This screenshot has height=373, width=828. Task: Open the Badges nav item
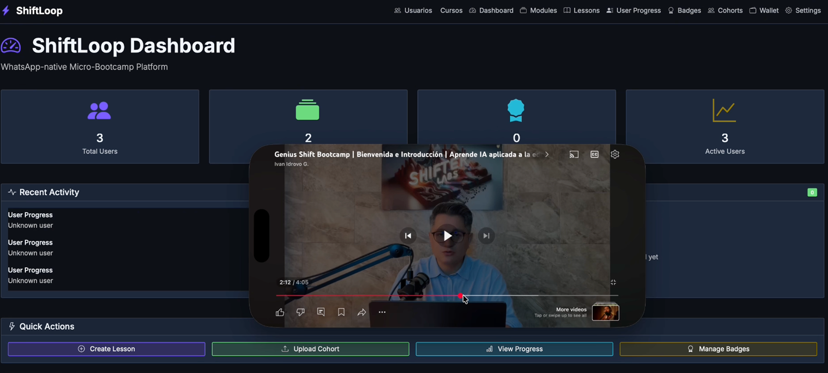click(684, 10)
